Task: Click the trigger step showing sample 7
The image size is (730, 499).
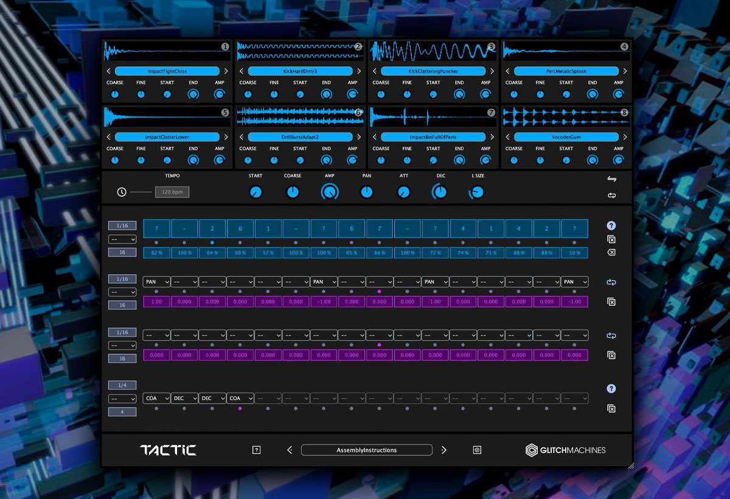Action: [x=380, y=229]
